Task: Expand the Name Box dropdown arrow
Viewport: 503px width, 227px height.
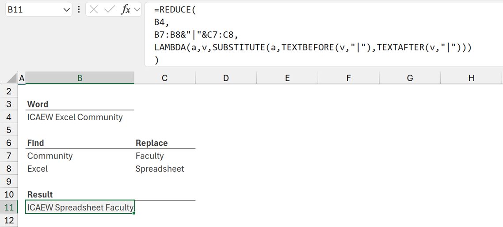Action: (x=67, y=10)
